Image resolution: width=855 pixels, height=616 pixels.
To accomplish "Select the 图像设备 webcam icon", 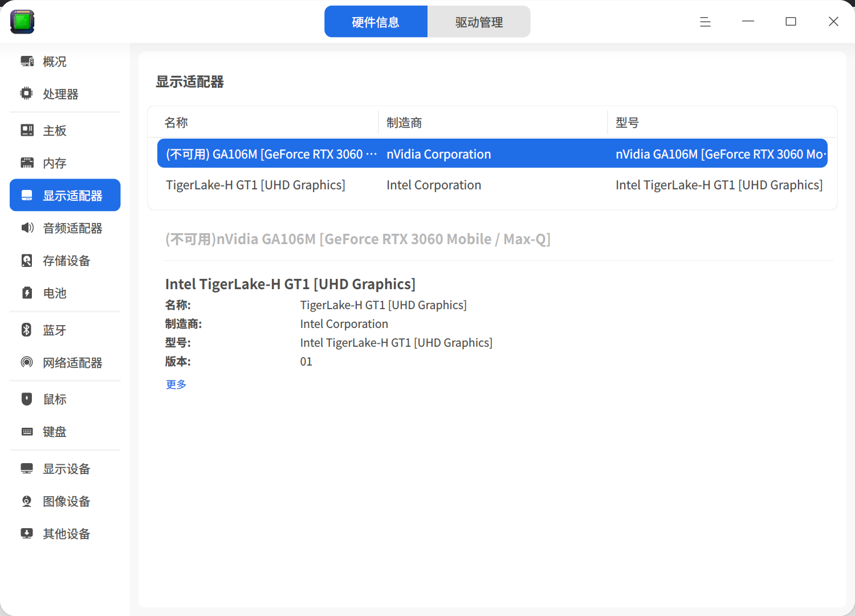I will click(27, 501).
